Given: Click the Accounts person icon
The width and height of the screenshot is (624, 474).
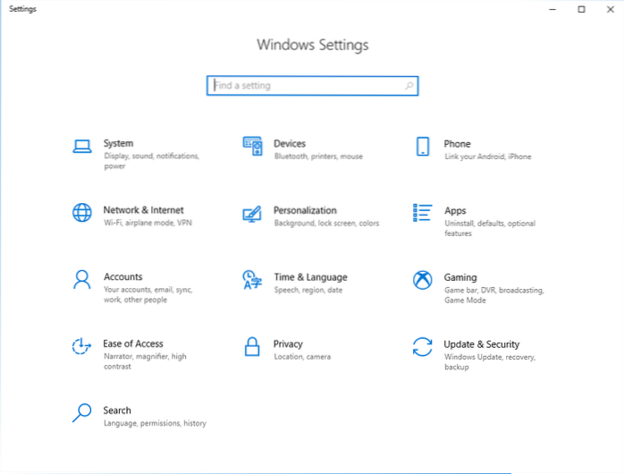Looking at the screenshot, I should point(82,280).
